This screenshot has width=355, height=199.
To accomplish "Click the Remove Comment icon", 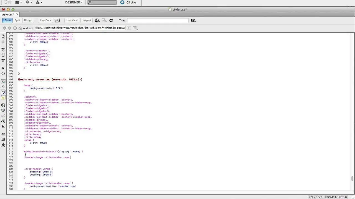I will point(3,111).
